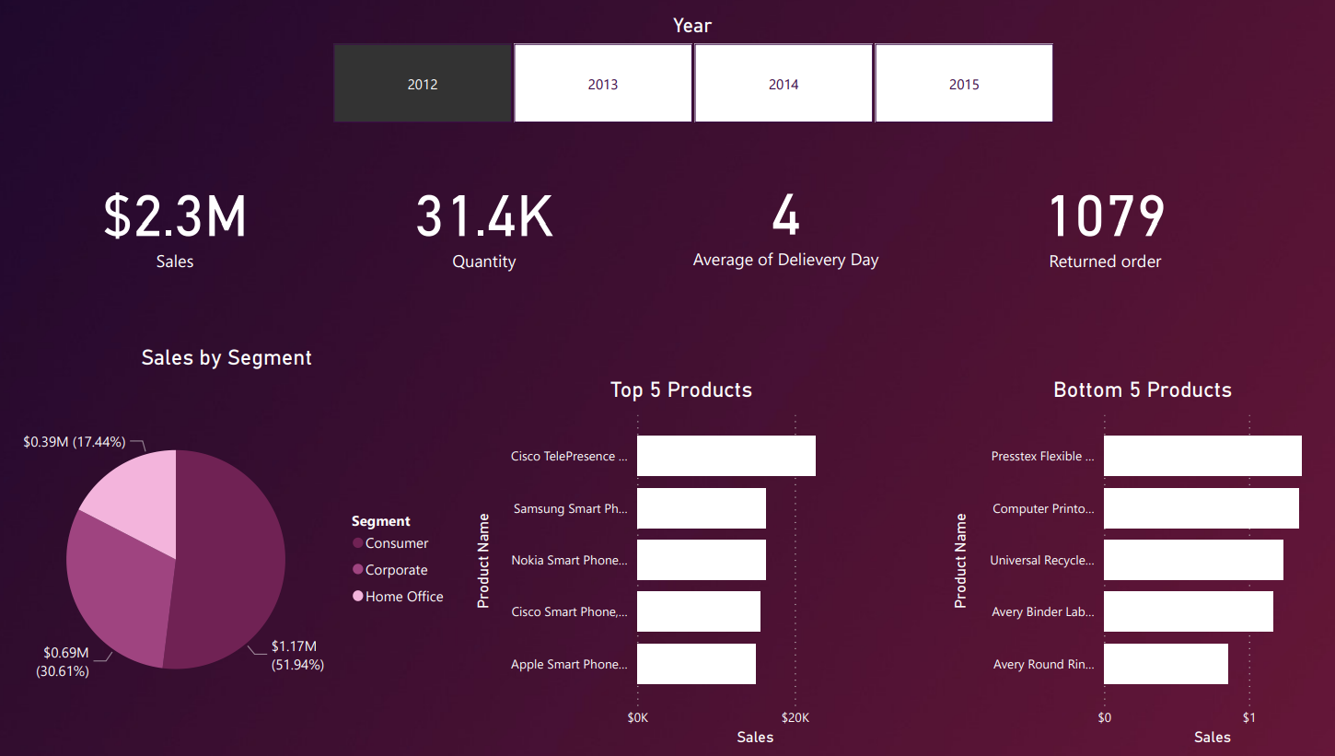1335x756 pixels.
Task: Click the Consumer legend color dot
Action: click(357, 543)
